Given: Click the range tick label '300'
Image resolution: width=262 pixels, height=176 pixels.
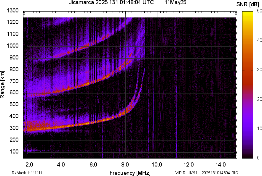Looking at the screenshot, I should pyautogui.click(x=14, y=128).
